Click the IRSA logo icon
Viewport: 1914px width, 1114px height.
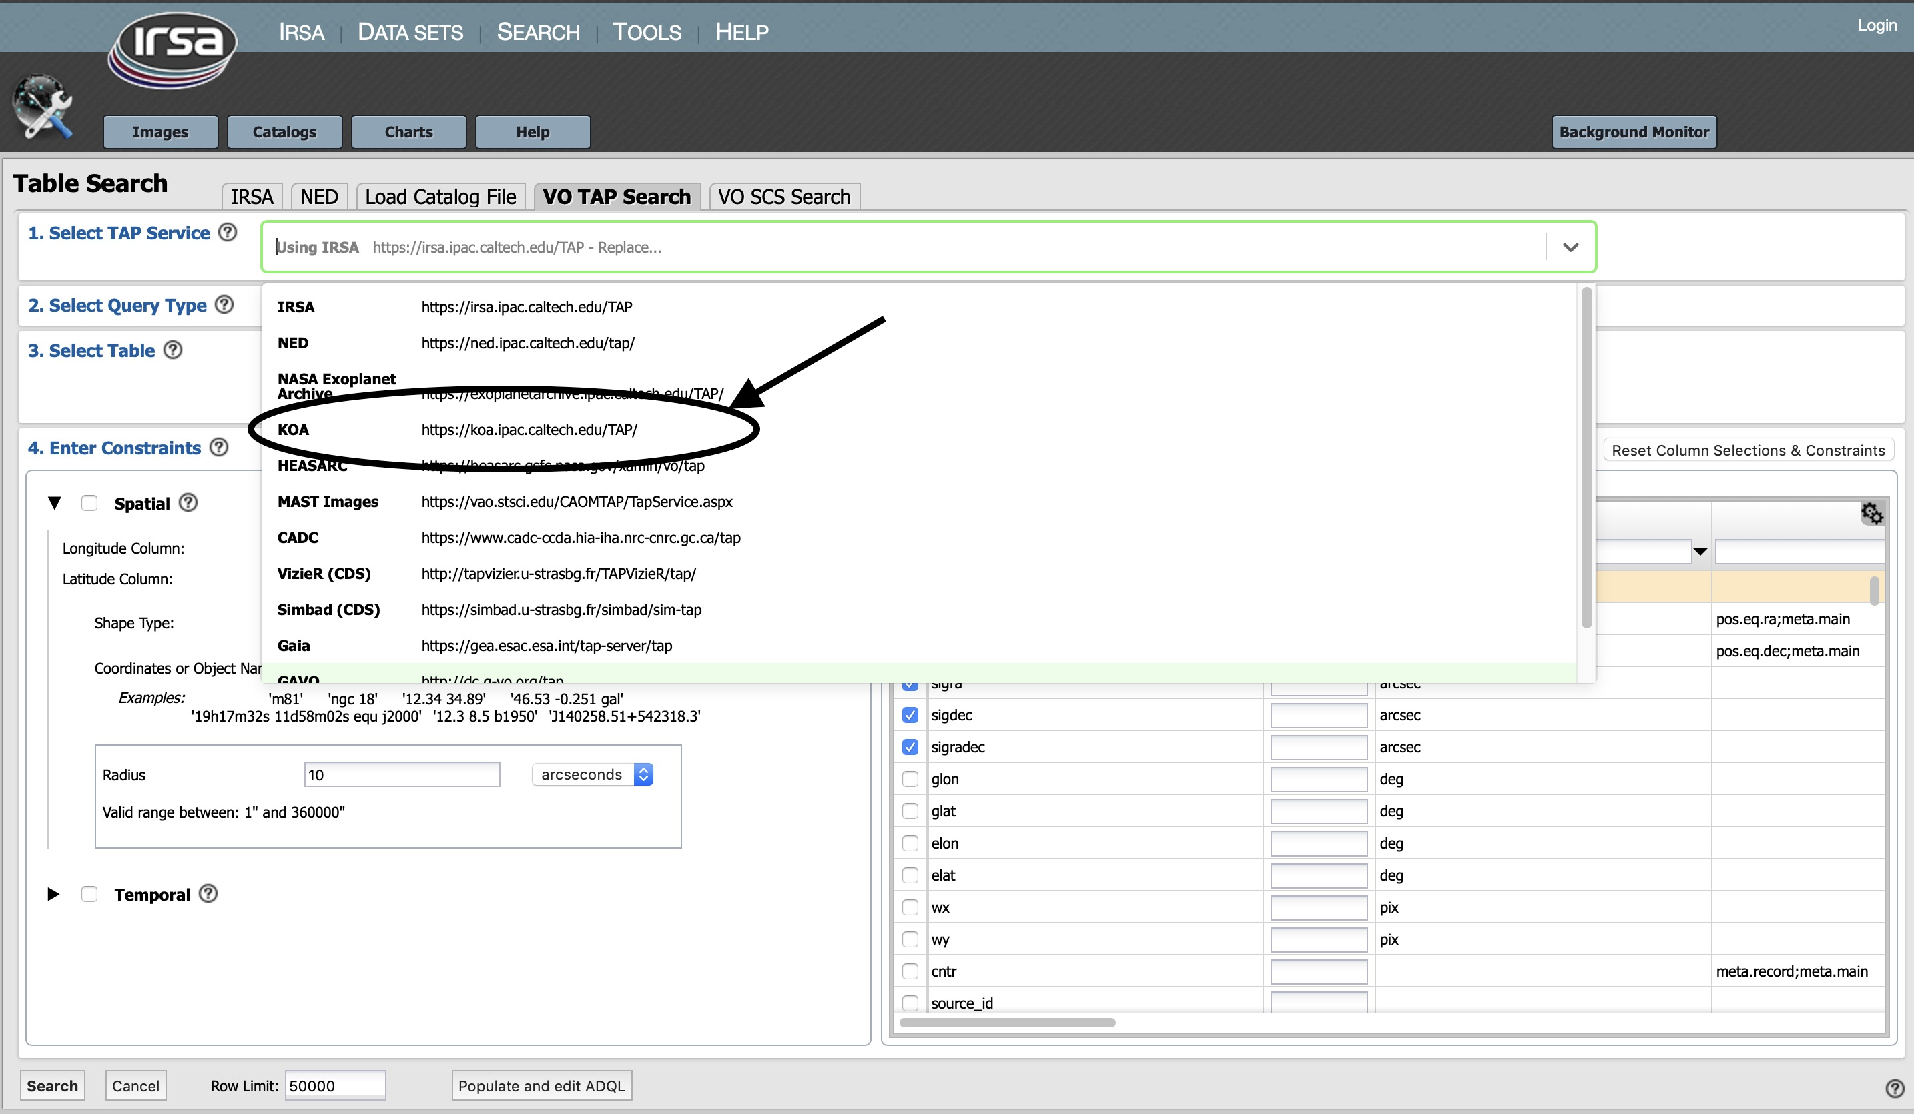(x=172, y=49)
